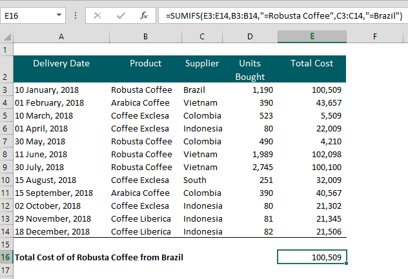Click the Cancel (X) formula bar icon
This screenshot has width=408, height=279.
[98, 15]
